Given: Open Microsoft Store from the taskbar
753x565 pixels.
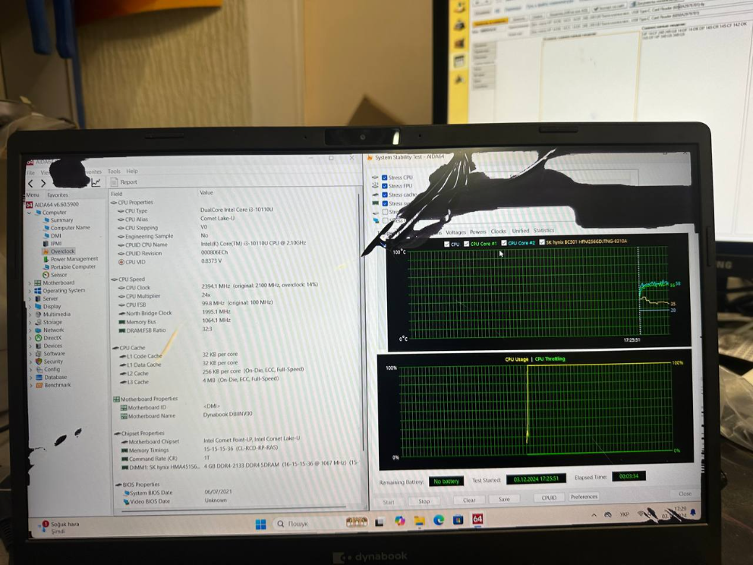Looking at the screenshot, I should pos(458,519).
